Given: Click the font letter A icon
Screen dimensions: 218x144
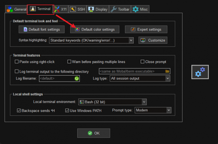Looking at the screenshot, I should click(25, 30).
